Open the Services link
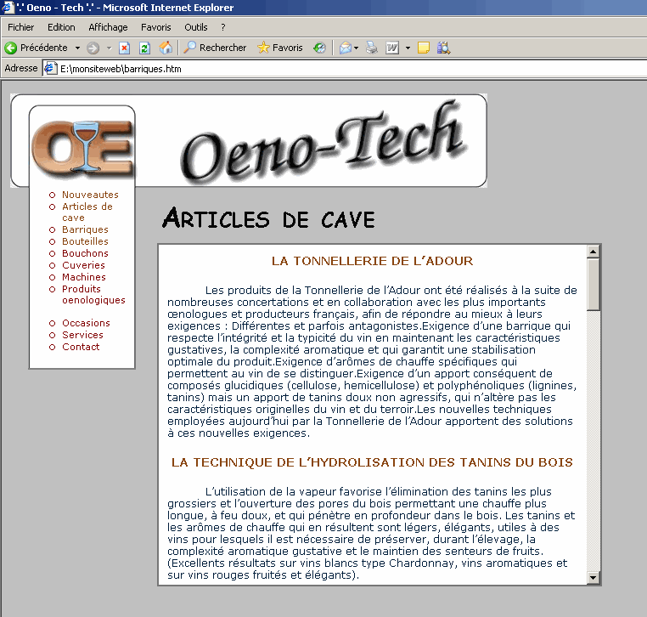 point(82,335)
